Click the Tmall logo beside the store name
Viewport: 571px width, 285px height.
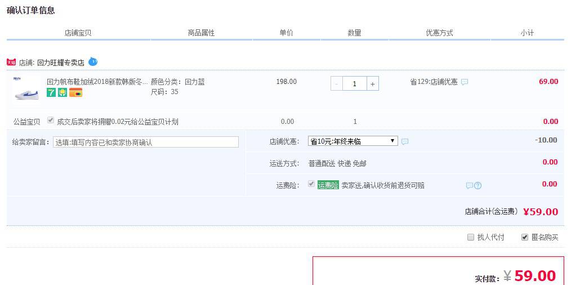tap(11, 63)
